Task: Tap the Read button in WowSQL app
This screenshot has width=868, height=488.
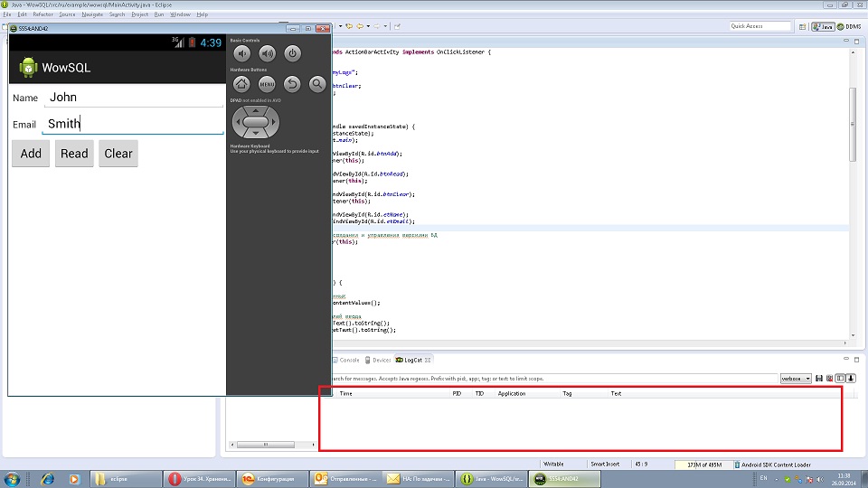Action: [x=74, y=154]
